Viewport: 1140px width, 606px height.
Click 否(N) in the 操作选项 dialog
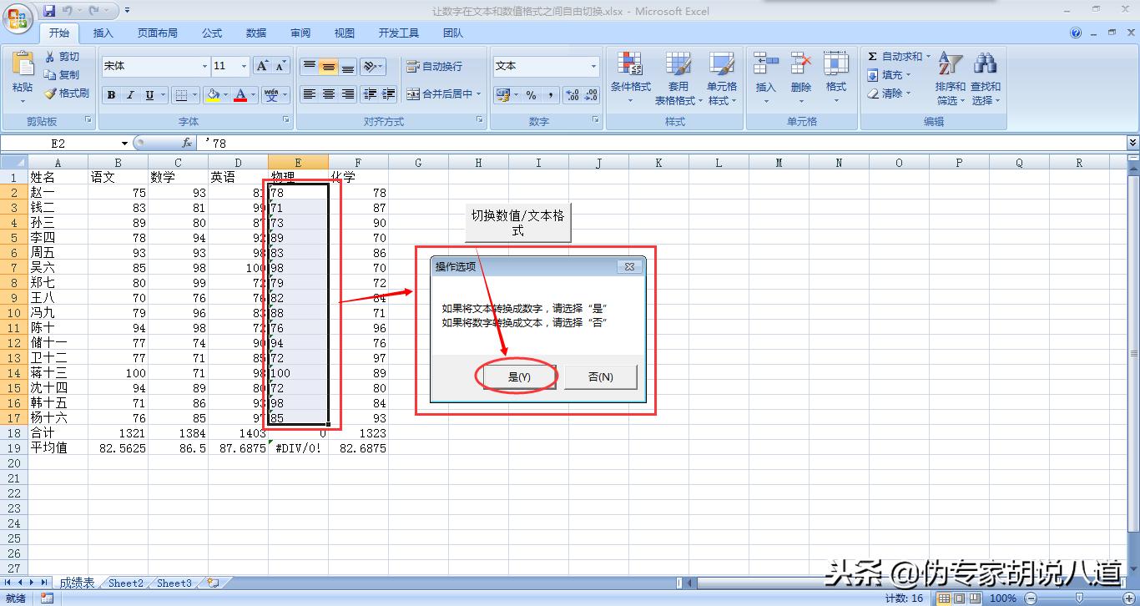pyautogui.click(x=601, y=377)
